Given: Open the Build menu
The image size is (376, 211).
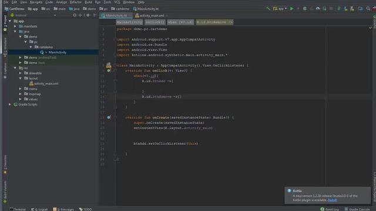Looking at the screenshot, I should (88, 2).
